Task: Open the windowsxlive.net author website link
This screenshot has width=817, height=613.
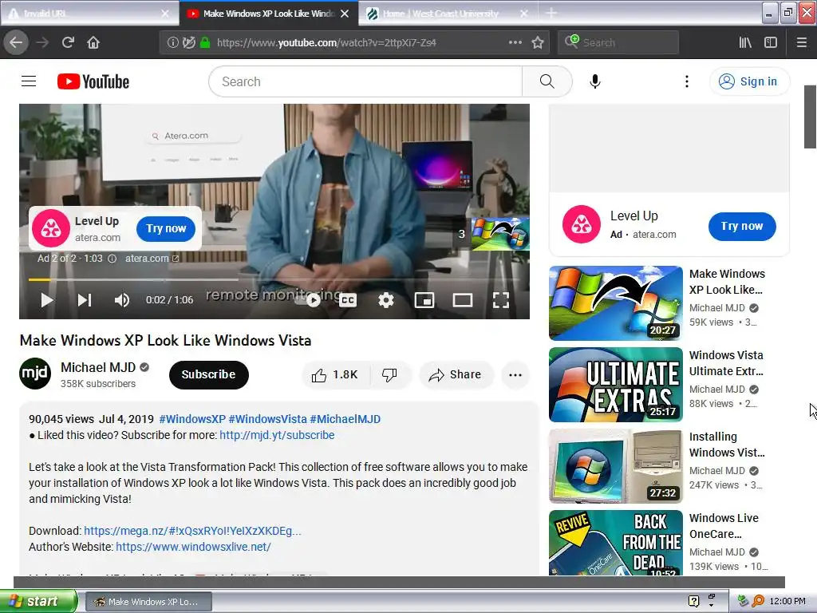Action: (x=193, y=547)
